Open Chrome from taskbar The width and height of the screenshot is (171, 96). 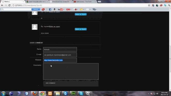[x=42, y=94]
